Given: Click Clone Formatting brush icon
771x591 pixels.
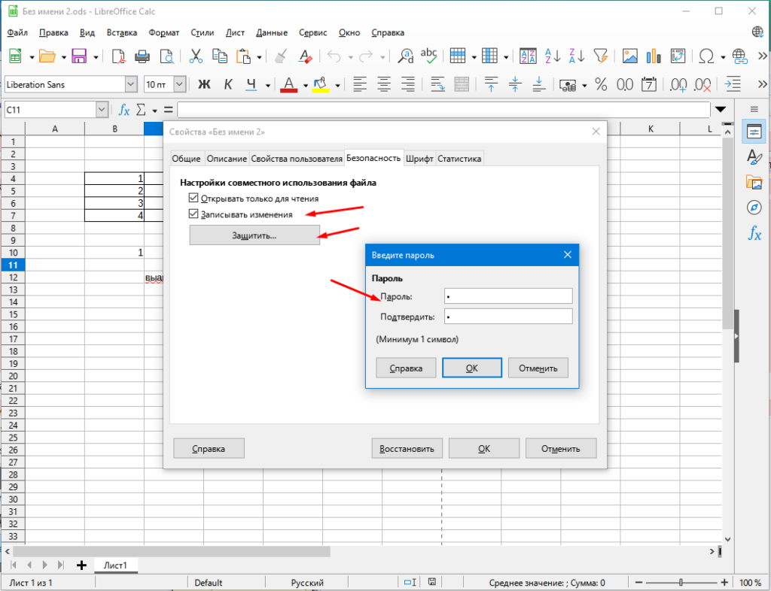Looking at the screenshot, I should 281,56.
